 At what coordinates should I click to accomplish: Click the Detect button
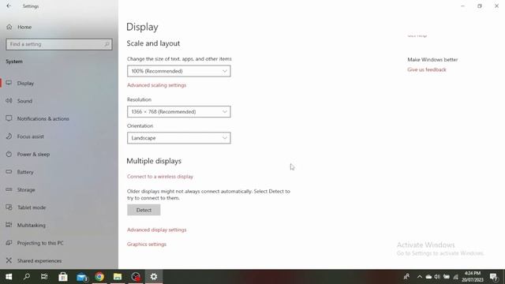pos(144,210)
